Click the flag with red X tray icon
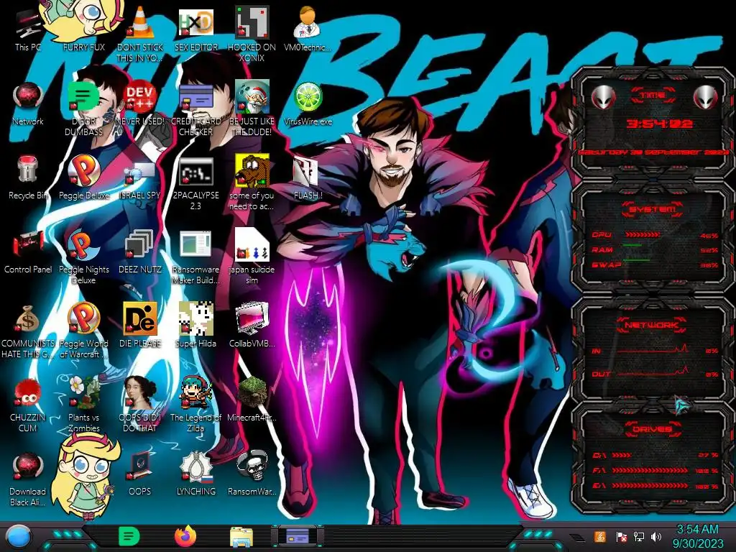Image resolution: width=736 pixels, height=552 pixels. click(622, 537)
